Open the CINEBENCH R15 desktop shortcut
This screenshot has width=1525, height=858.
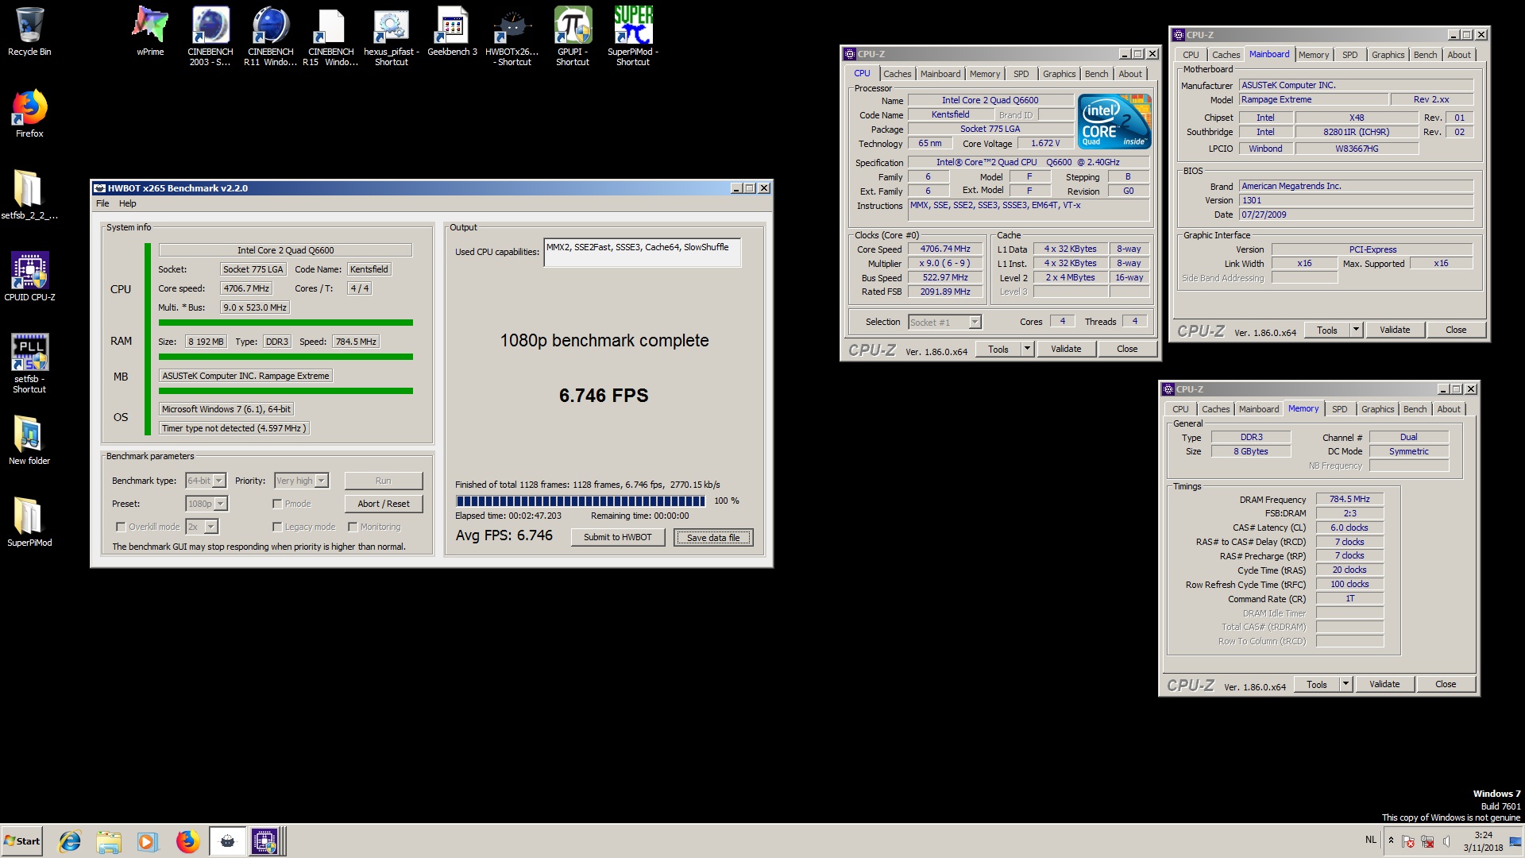331,36
